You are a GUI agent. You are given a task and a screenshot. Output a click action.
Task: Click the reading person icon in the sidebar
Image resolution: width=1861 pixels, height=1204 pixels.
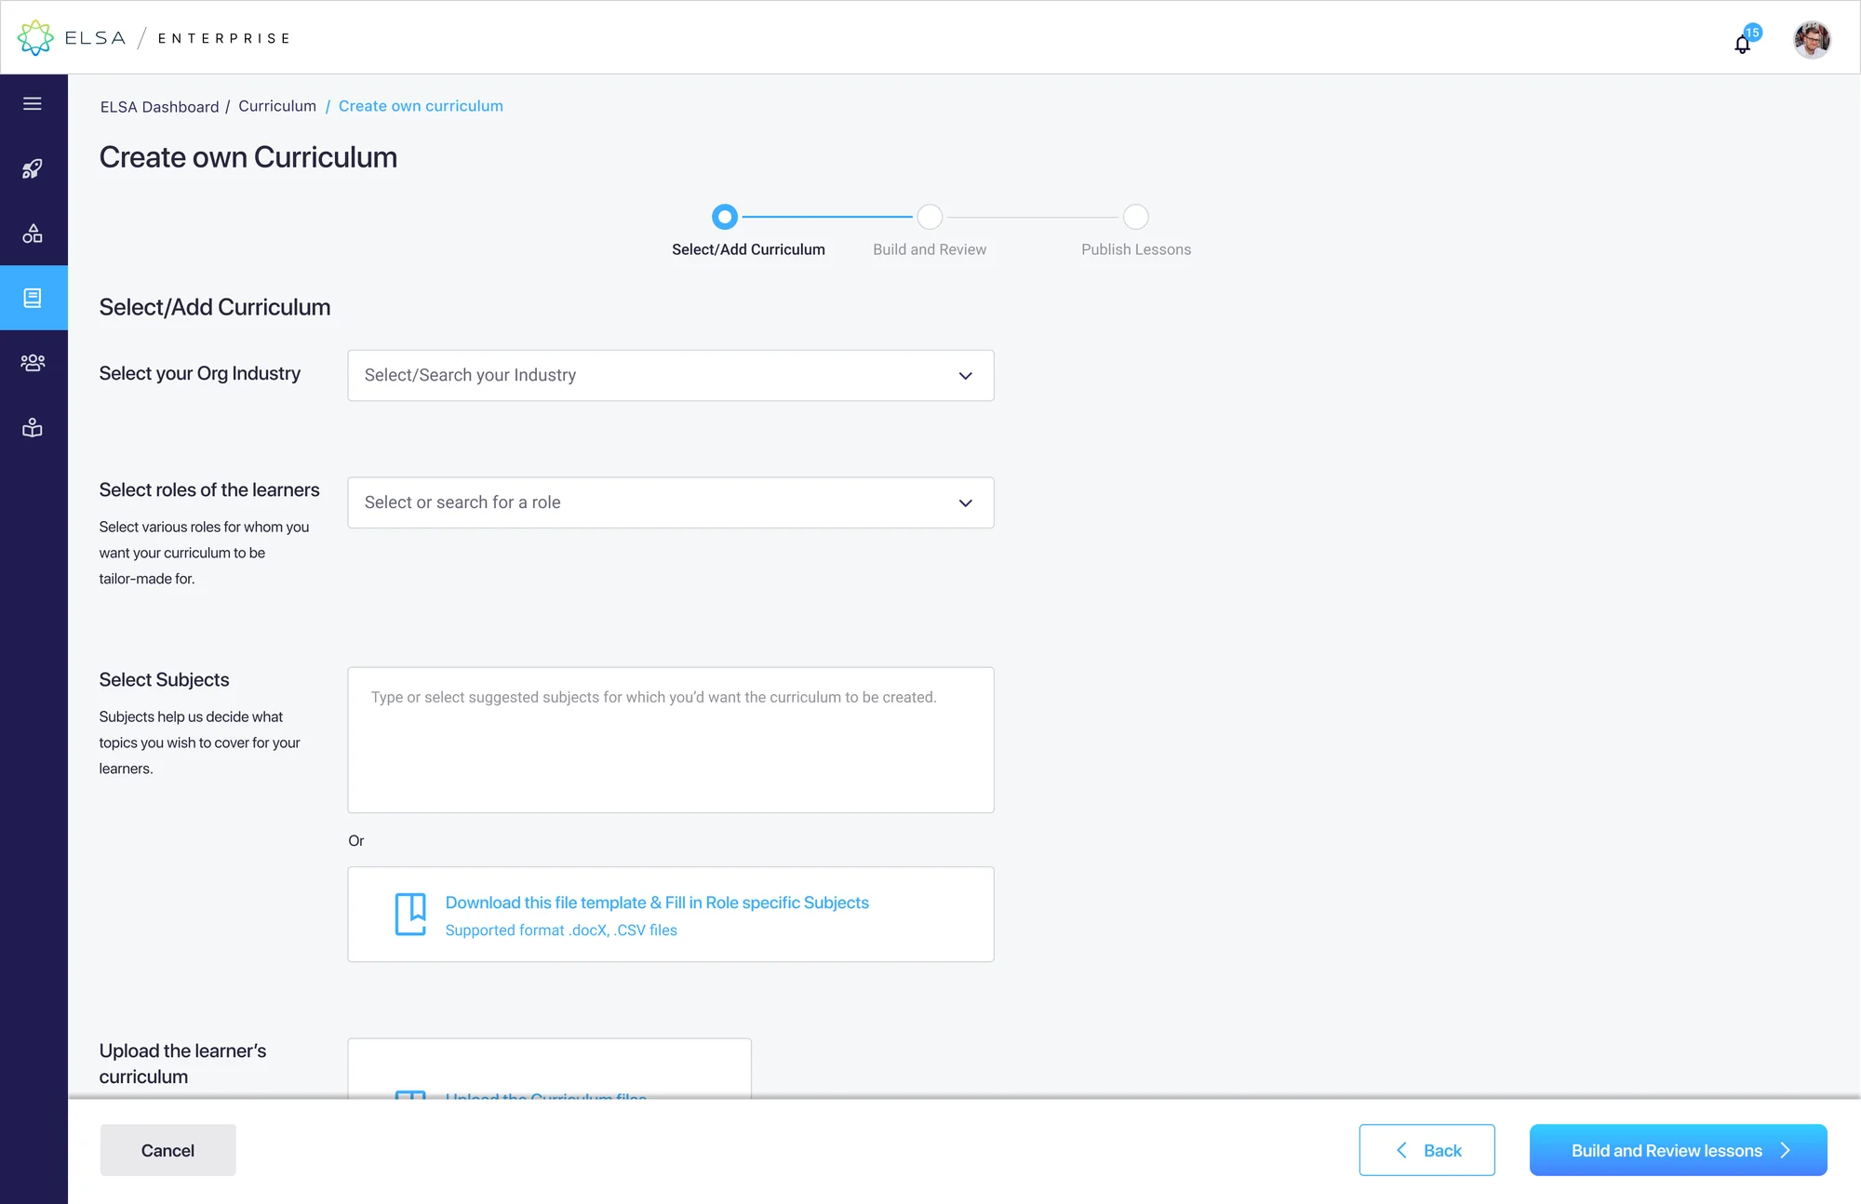[x=33, y=428]
